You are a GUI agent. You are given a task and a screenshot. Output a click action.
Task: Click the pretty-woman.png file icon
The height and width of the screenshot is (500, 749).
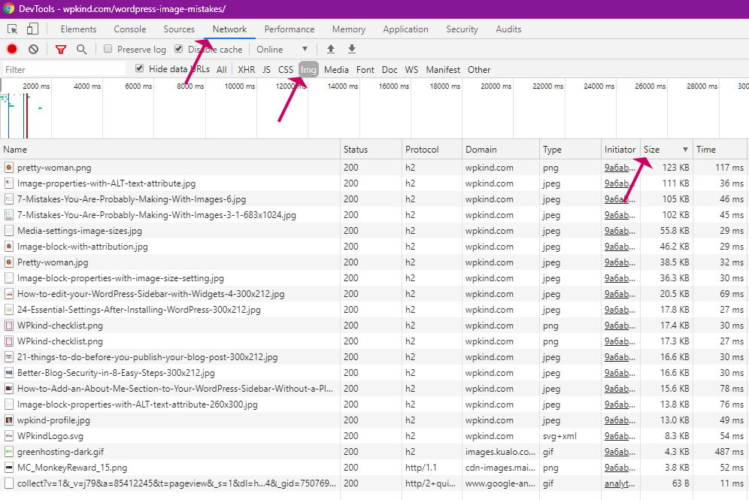pyautogui.click(x=8, y=168)
